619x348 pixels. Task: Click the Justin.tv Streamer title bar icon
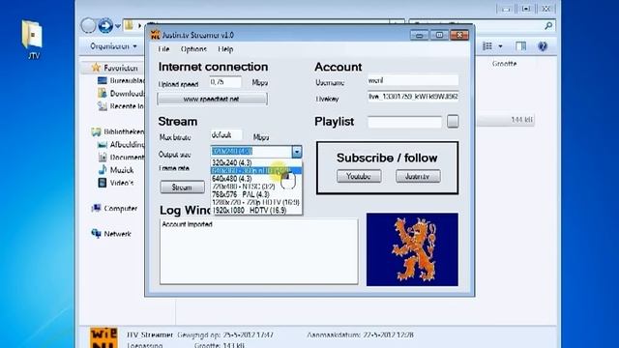[x=155, y=35]
